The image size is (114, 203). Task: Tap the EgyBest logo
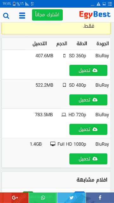click(95, 15)
